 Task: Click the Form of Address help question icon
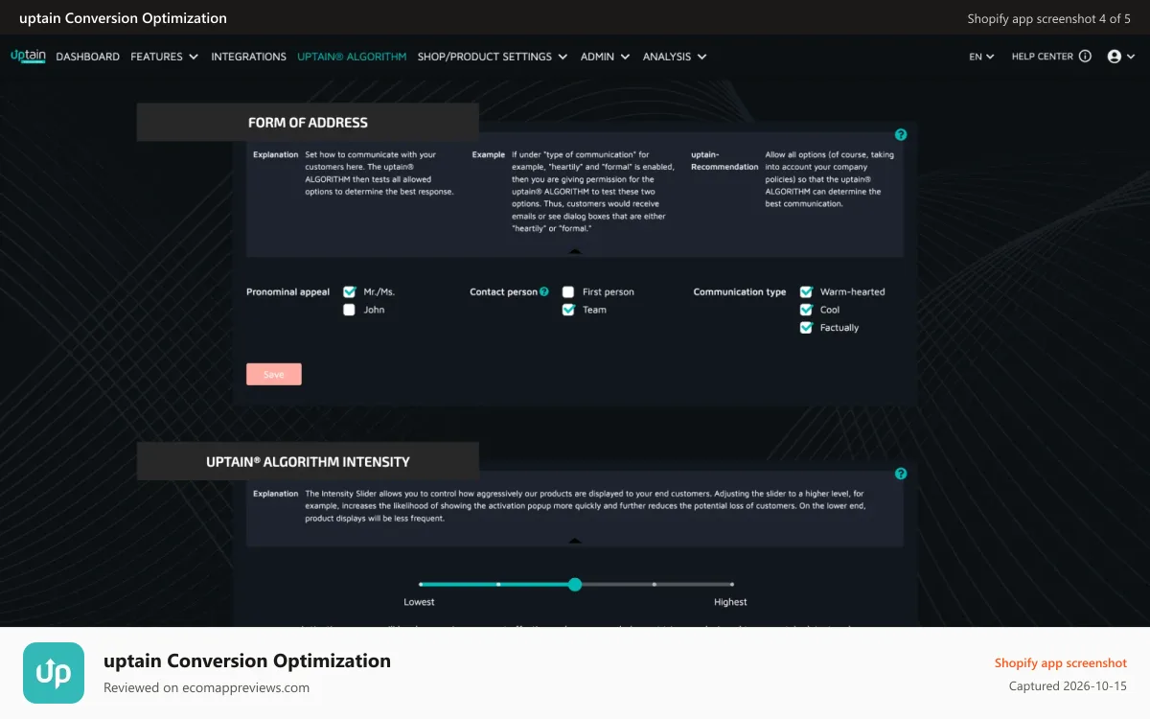tap(901, 135)
